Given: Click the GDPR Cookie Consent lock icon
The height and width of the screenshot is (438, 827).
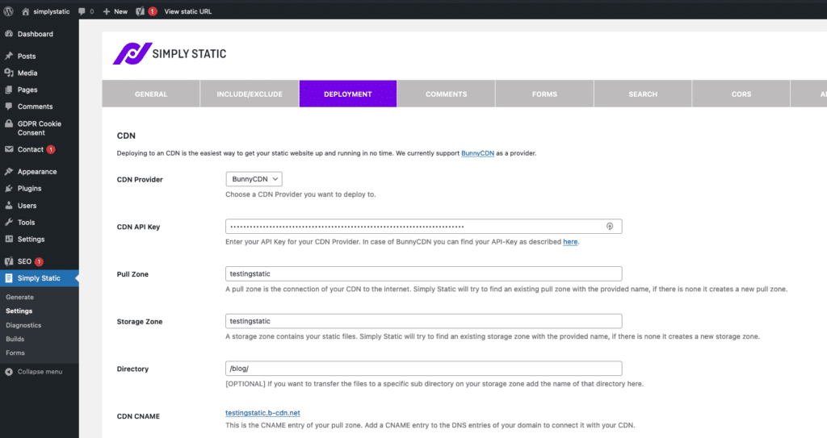Looking at the screenshot, I should click(9, 123).
